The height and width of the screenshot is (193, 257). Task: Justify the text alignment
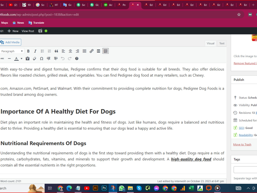pyautogui.click(x=84, y=51)
